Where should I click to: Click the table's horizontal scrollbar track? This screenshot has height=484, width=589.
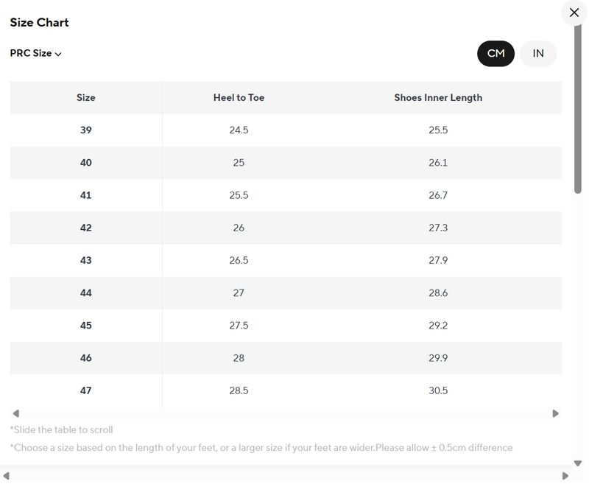click(286, 413)
